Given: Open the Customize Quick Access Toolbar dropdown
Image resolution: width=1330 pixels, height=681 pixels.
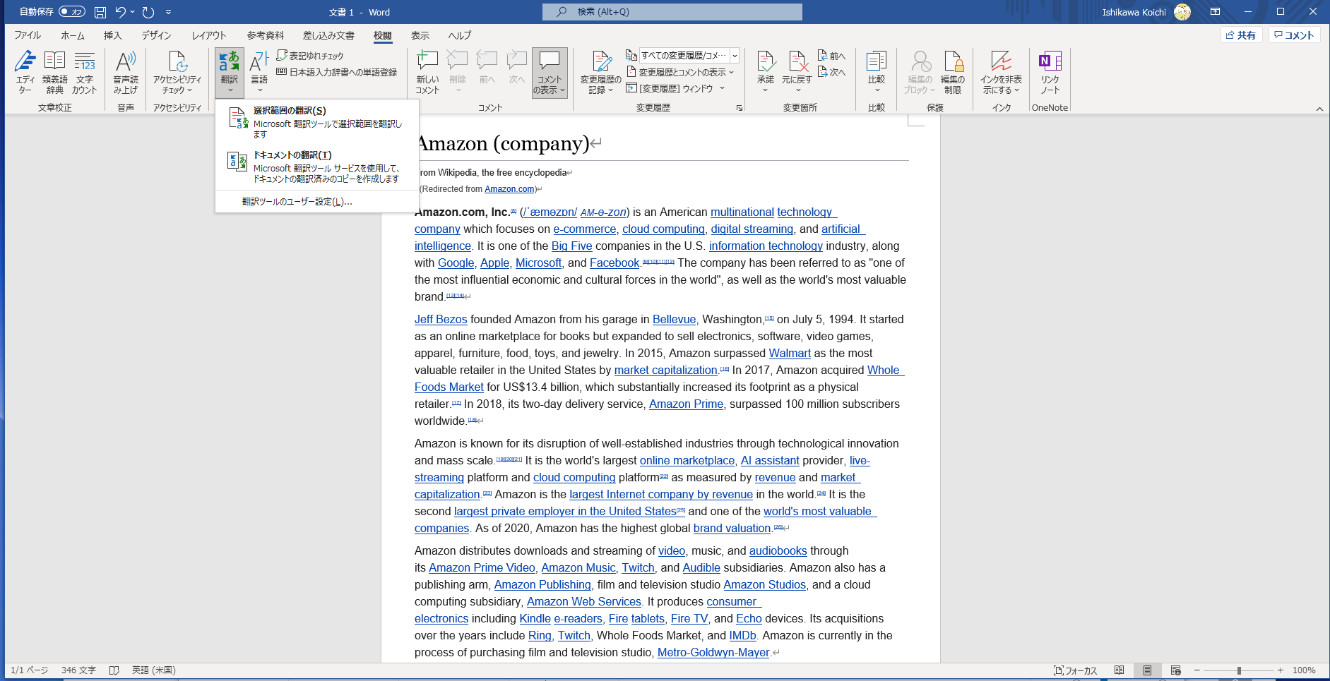Looking at the screenshot, I should pos(168,12).
